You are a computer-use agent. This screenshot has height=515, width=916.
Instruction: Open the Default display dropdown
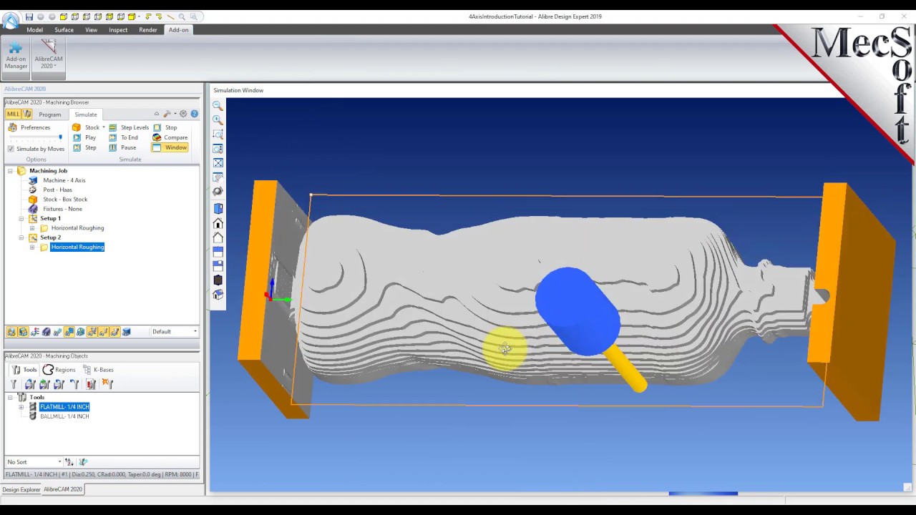pos(174,332)
